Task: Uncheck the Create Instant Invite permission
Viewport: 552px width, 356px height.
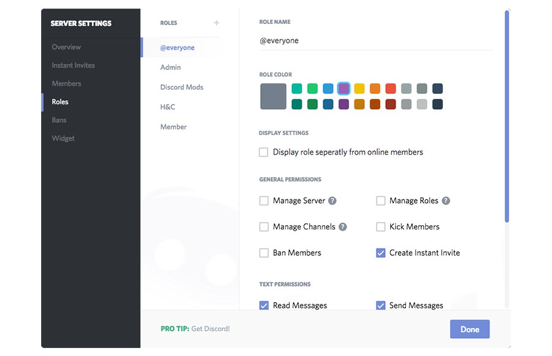Action: point(380,253)
